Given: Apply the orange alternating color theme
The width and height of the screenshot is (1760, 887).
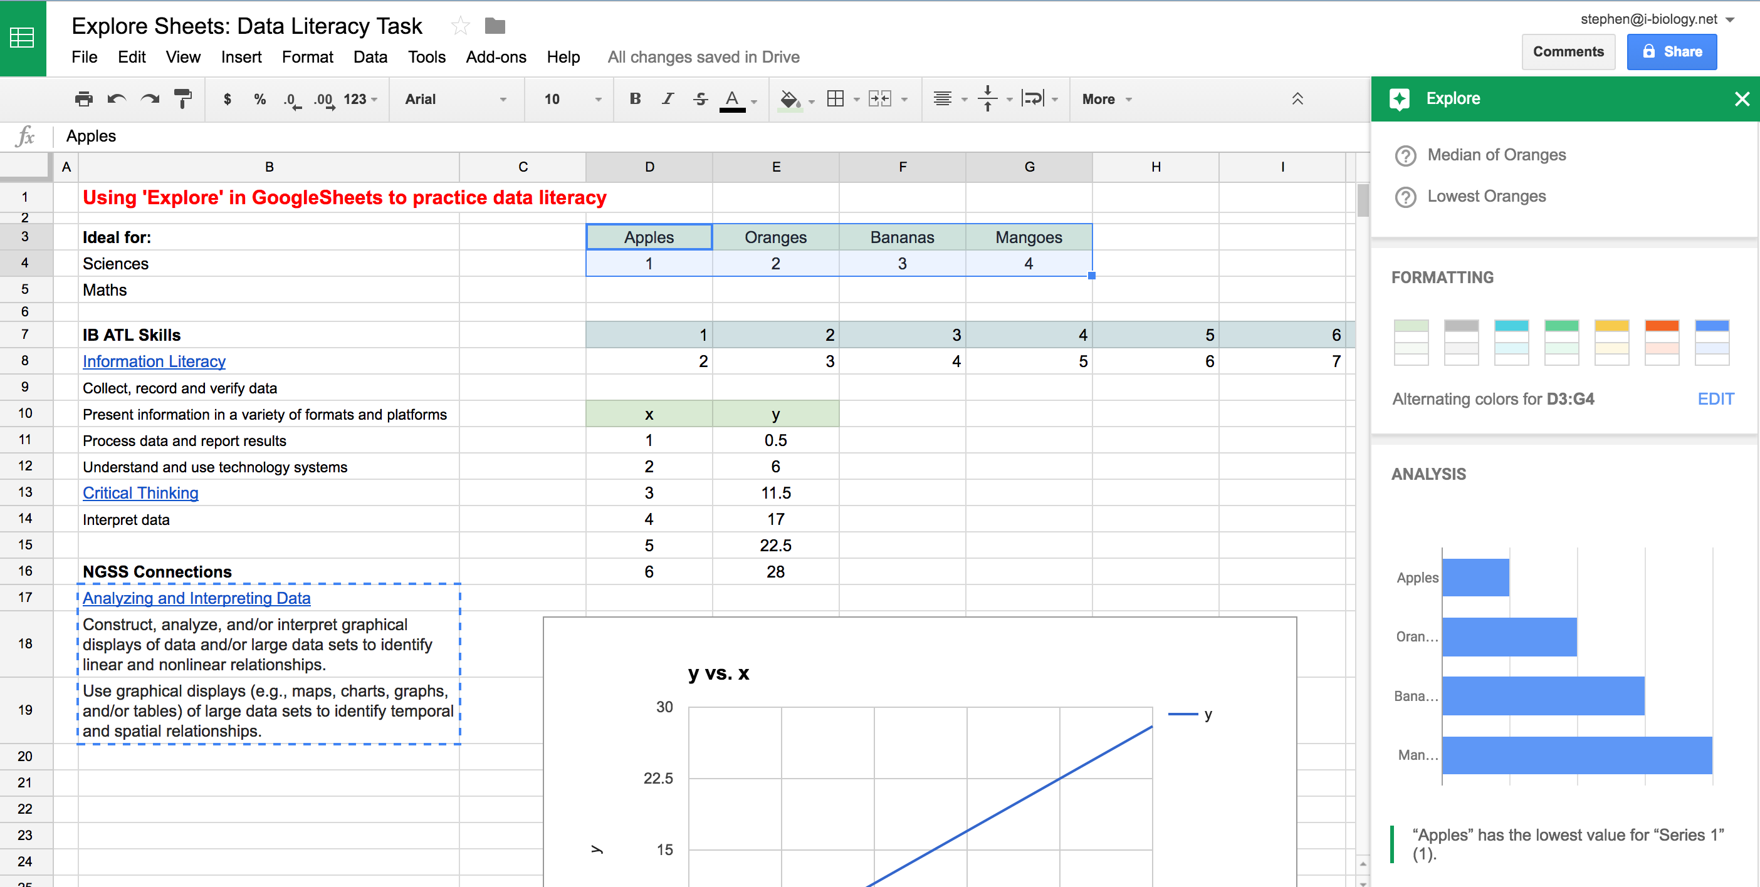Looking at the screenshot, I should click(x=1662, y=343).
